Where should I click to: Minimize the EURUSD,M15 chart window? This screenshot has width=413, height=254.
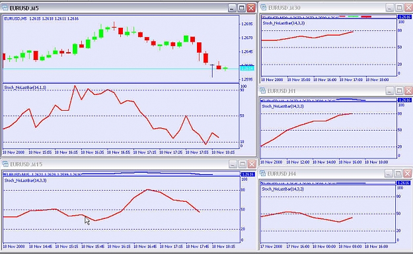pos(233,164)
